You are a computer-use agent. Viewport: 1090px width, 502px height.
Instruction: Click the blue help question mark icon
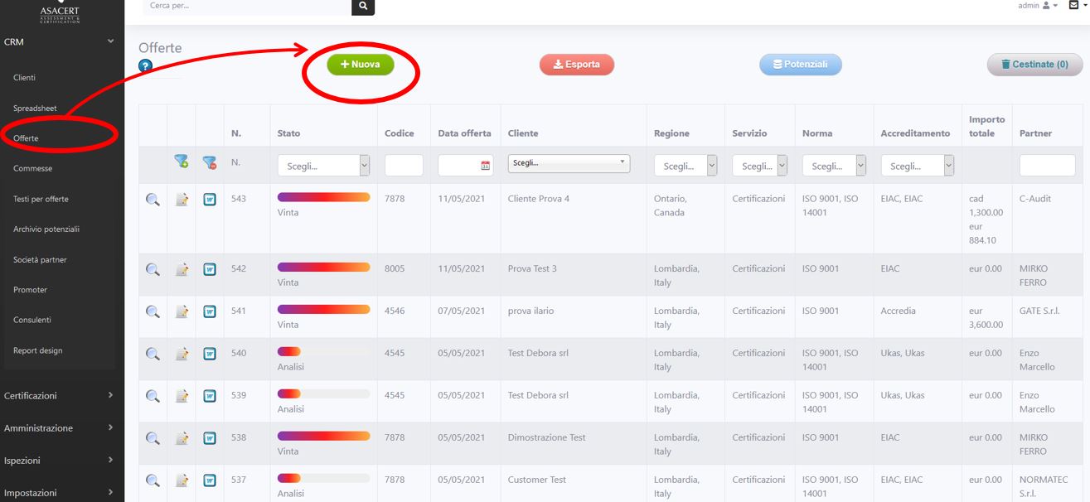click(146, 66)
